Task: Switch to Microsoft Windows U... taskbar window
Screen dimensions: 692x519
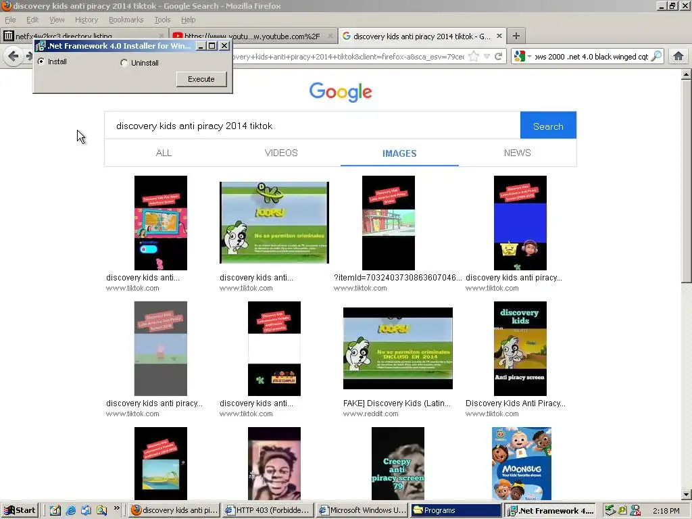Action: pyautogui.click(x=362, y=510)
